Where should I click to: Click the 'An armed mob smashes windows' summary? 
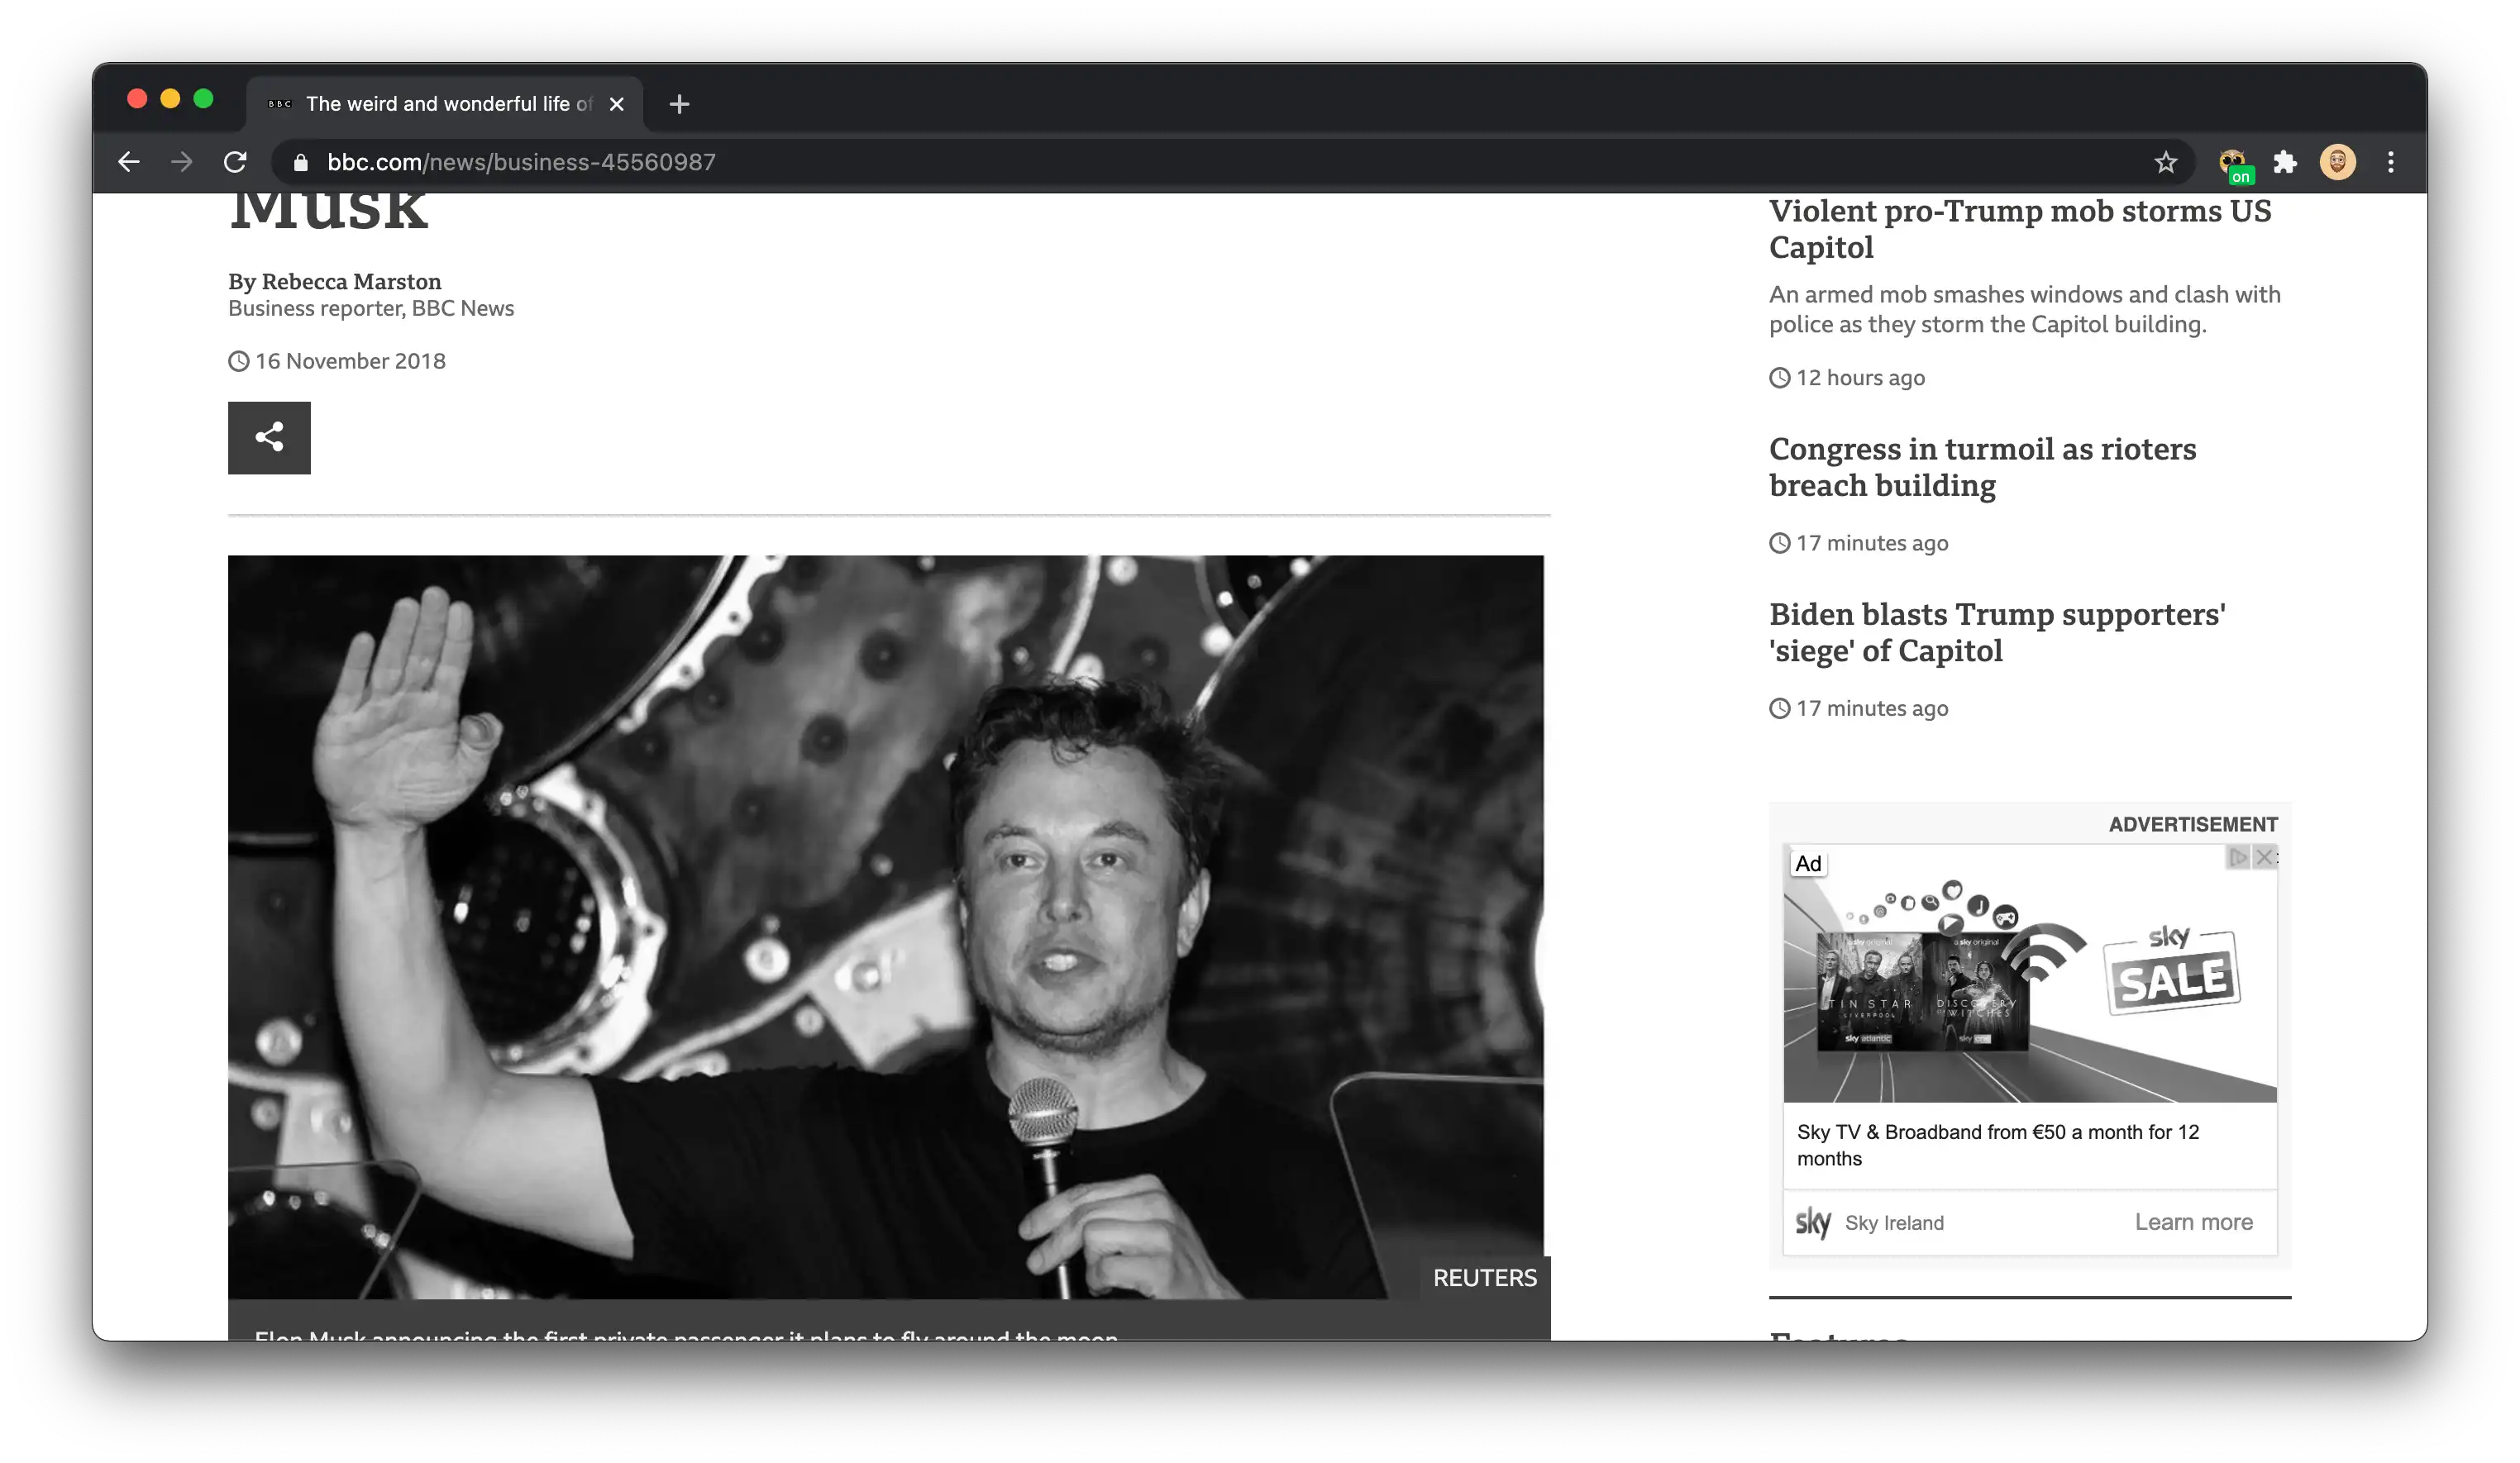click(2024, 309)
